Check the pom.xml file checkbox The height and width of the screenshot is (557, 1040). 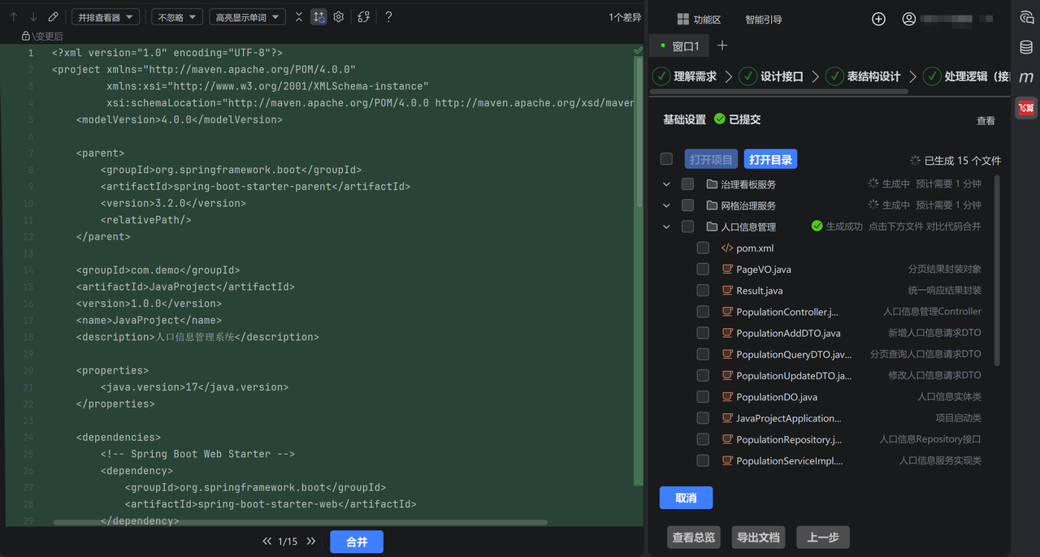click(x=704, y=248)
